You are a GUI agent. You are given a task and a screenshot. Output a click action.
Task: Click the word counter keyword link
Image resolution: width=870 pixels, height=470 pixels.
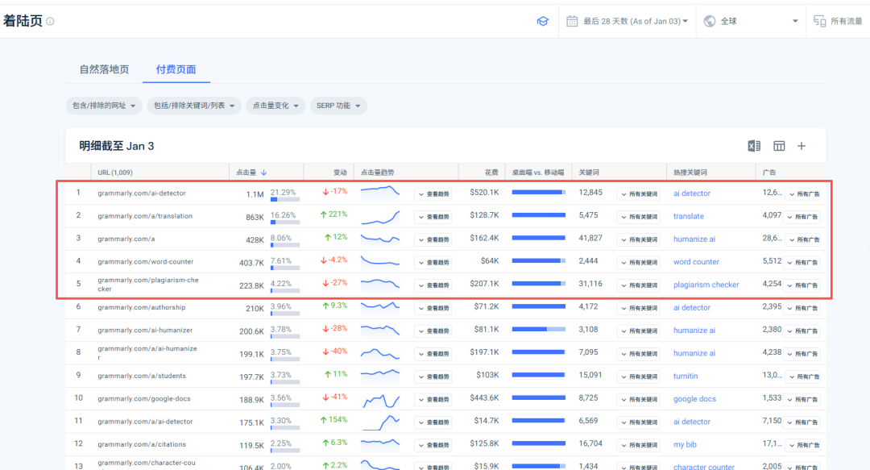(x=696, y=262)
